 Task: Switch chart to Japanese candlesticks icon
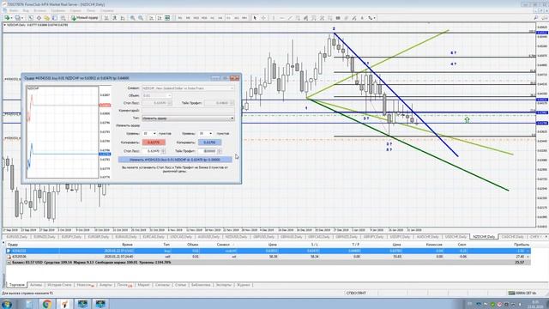(114, 18)
